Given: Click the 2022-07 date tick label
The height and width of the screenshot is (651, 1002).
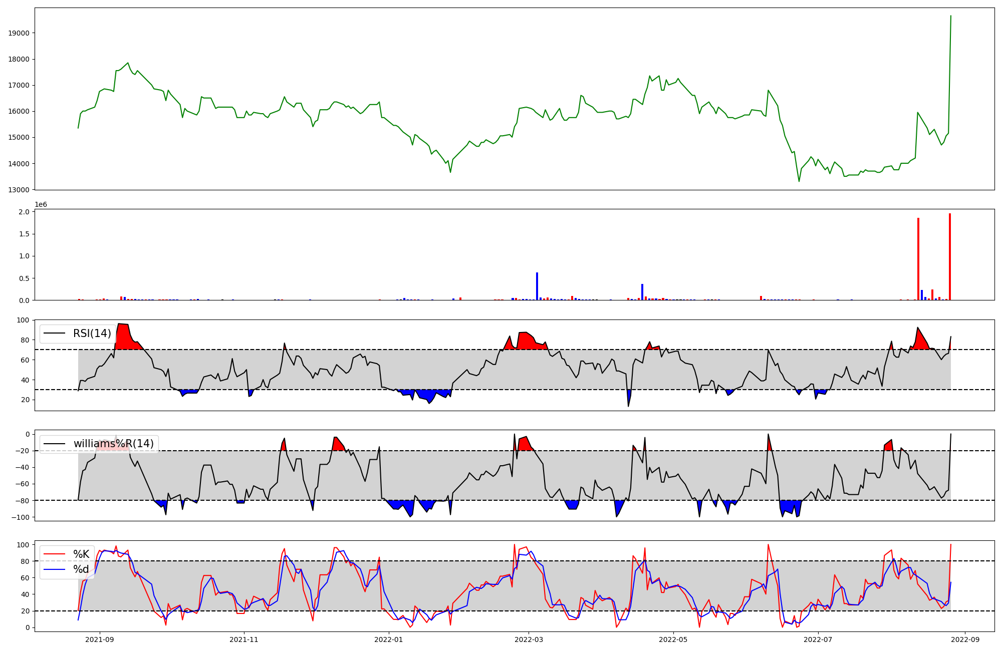Looking at the screenshot, I should pyautogui.click(x=818, y=639).
